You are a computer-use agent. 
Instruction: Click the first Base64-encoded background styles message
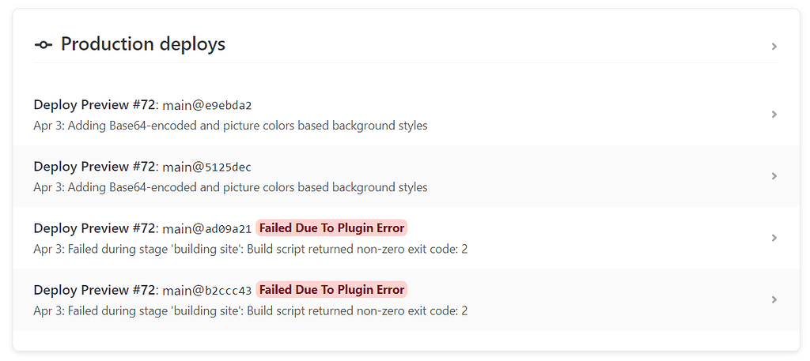230,126
